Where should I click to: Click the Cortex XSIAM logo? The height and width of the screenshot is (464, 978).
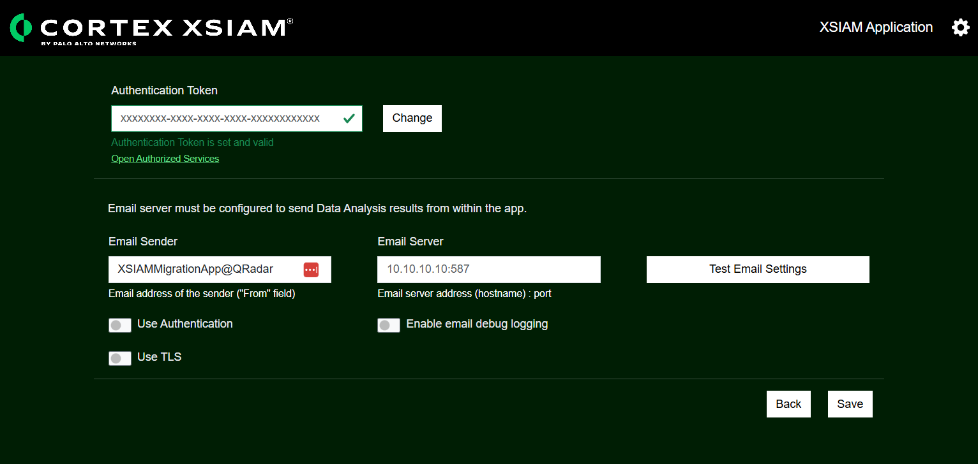click(152, 29)
